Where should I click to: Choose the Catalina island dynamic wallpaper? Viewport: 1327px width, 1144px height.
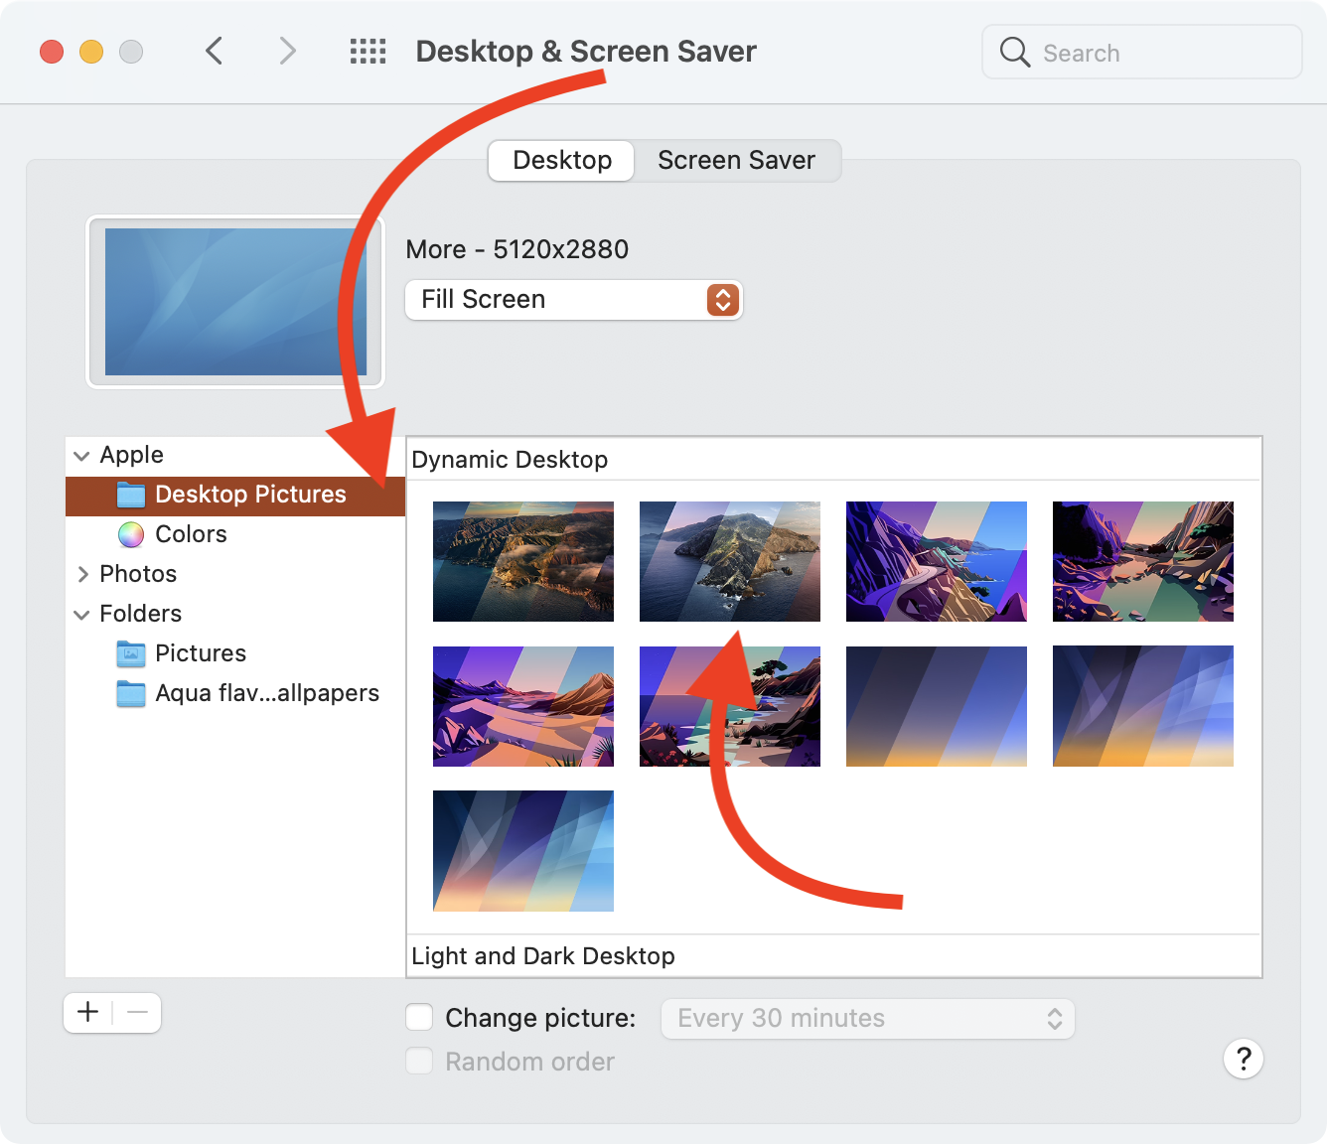[730, 561]
